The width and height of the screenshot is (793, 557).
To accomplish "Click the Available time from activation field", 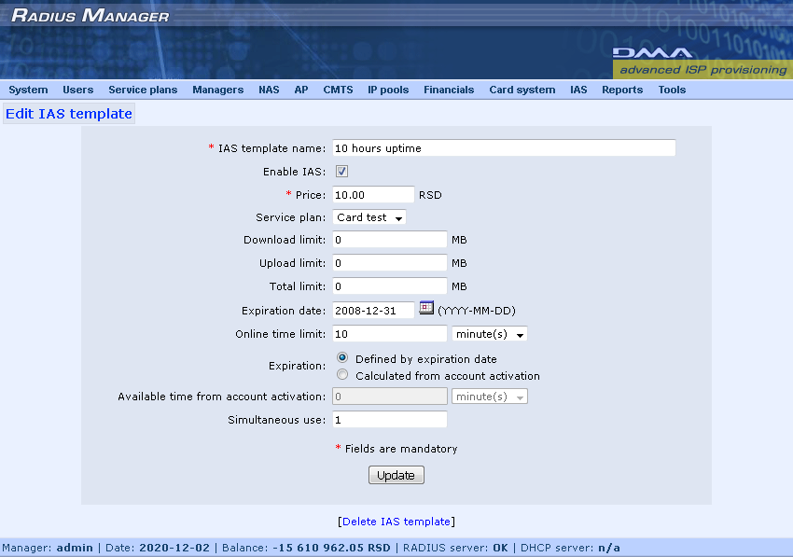I will [389, 397].
